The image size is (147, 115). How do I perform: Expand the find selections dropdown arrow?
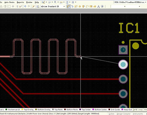click(58, 2)
